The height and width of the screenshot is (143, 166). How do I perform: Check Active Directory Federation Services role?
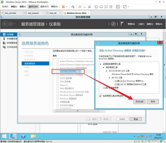point(58,61)
